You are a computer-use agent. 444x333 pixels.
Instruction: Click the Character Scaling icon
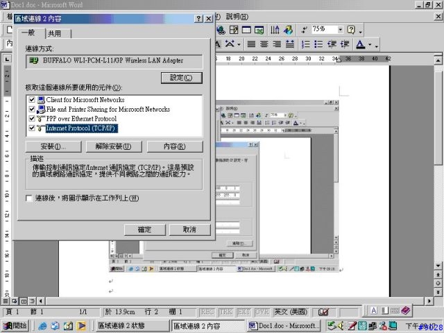(x=230, y=44)
